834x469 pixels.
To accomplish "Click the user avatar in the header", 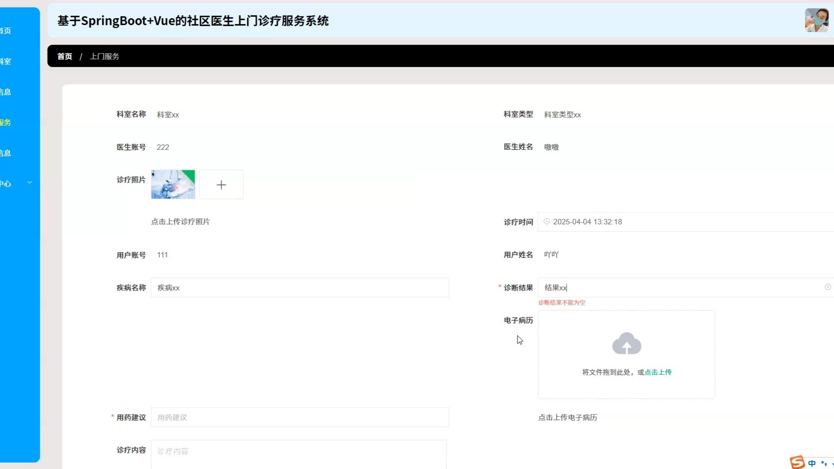I will pos(817,20).
